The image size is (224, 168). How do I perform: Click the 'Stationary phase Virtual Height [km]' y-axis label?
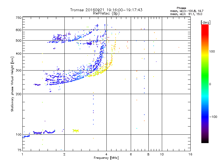12,84
